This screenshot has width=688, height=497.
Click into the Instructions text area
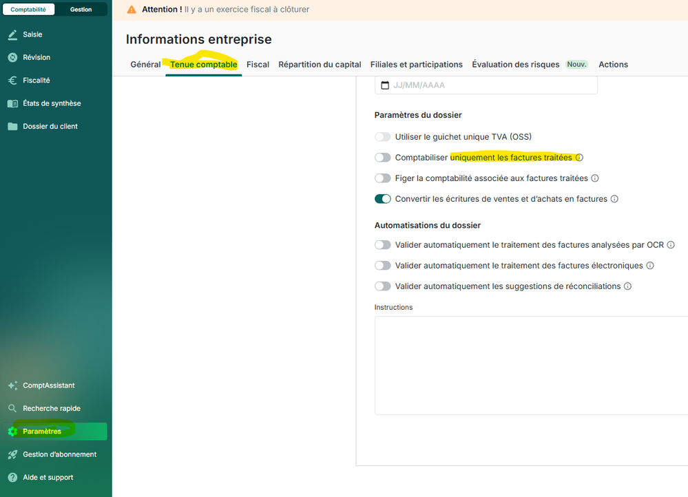pos(530,365)
